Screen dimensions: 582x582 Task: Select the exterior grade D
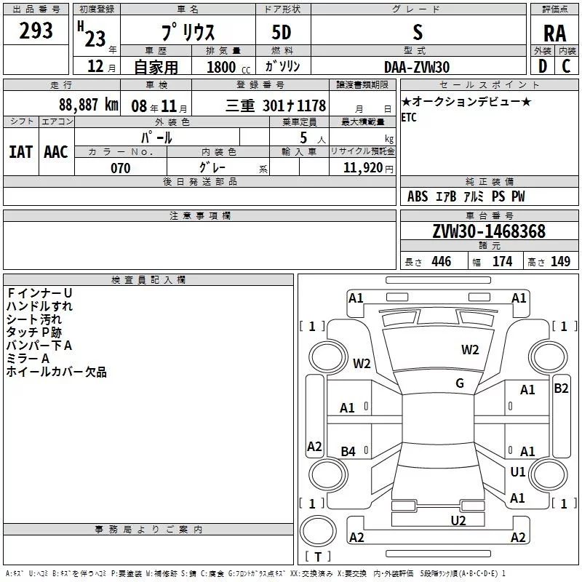543,66
